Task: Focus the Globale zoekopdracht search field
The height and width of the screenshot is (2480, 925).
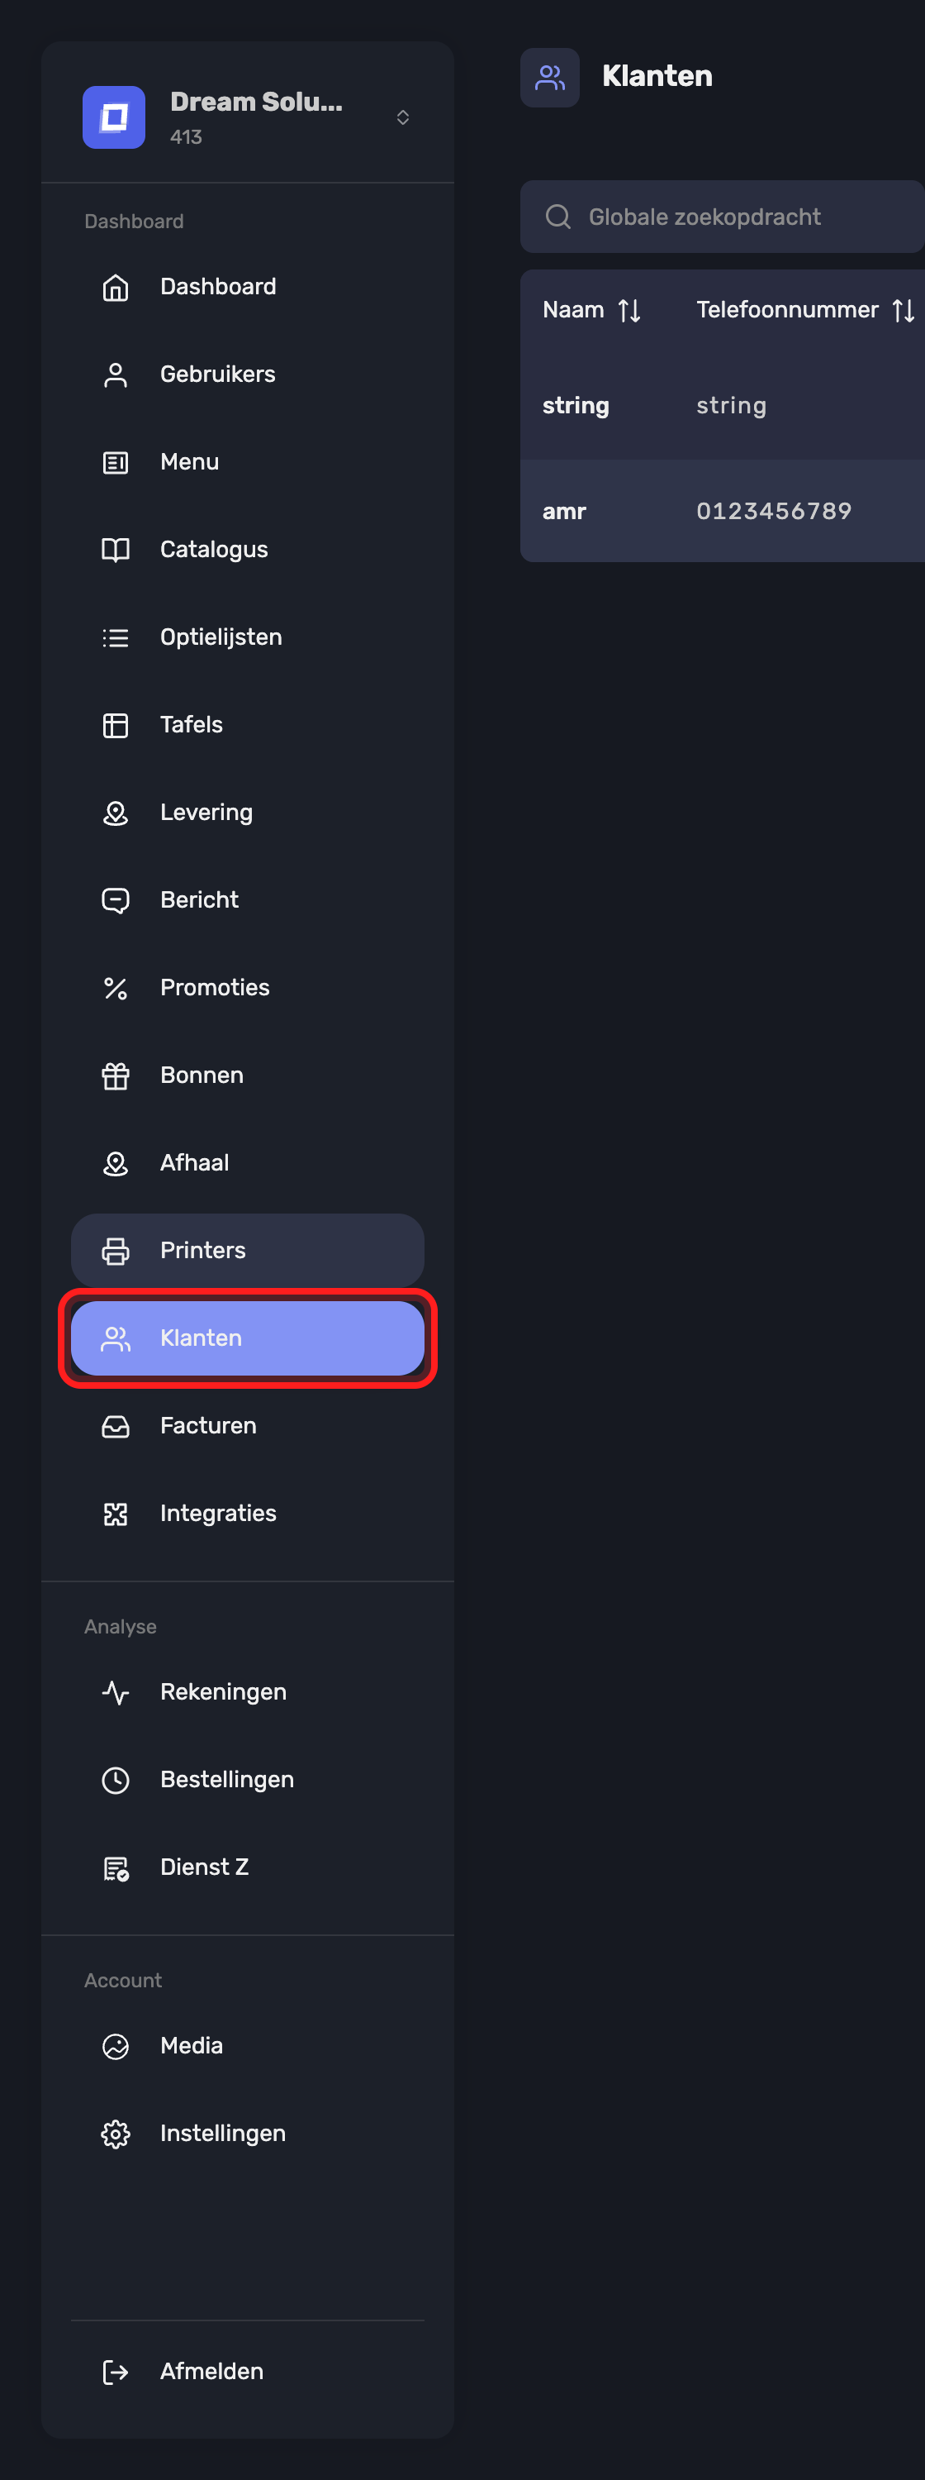Action: pos(722,217)
